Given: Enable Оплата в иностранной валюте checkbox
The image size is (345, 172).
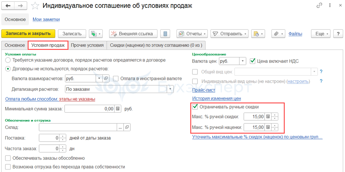Looking at the screenshot, I should click(116, 78).
